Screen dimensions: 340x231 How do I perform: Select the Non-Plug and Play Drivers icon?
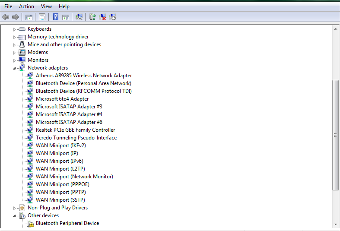click(x=22, y=208)
